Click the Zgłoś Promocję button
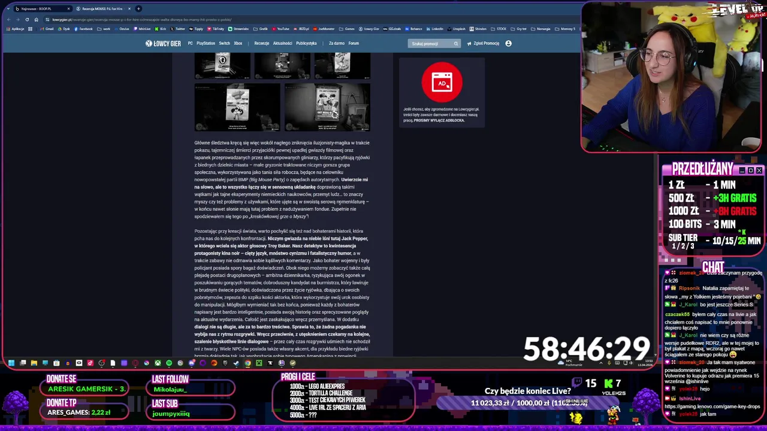This screenshot has width=767, height=431. [x=483, y=43]
